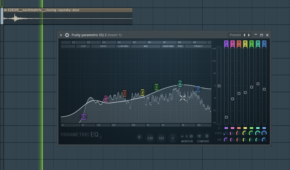The image size is (290, 170).
Task: Click the clip menu icon before 618109
Action: (x=5, y=10)
